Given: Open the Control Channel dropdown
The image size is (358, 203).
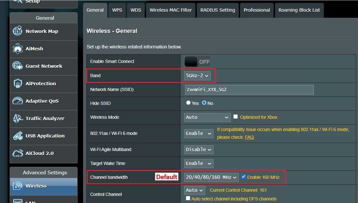Looking at the screenshot, I should point(195,190).
